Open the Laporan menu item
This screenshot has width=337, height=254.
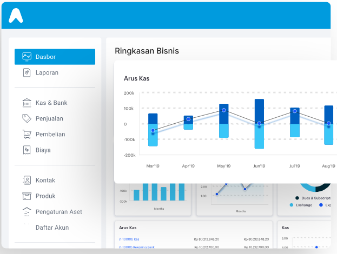[x=47, y=72]
